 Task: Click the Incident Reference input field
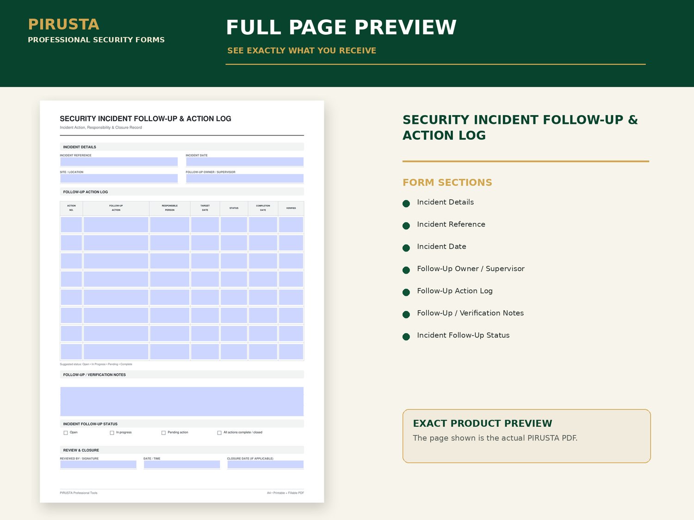(119, 162)
